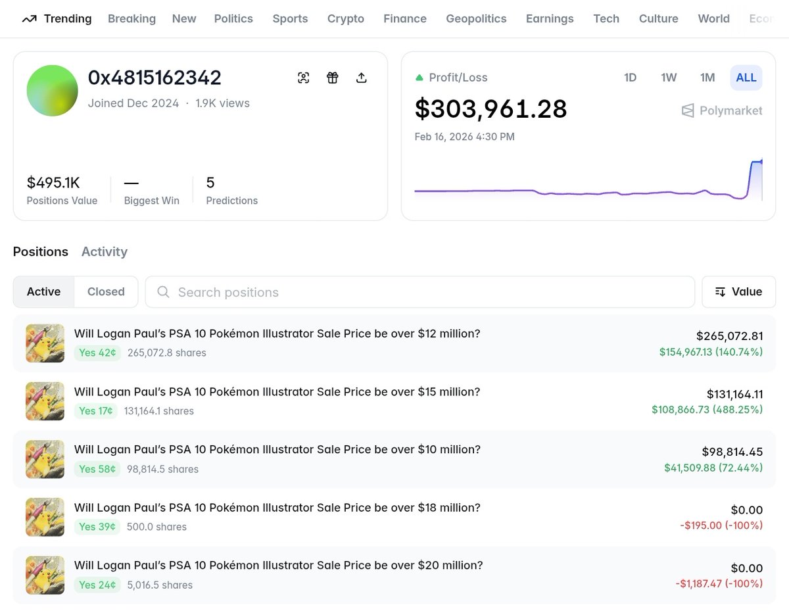Click the 5,016.5 shares text

(x=160, y=585)
